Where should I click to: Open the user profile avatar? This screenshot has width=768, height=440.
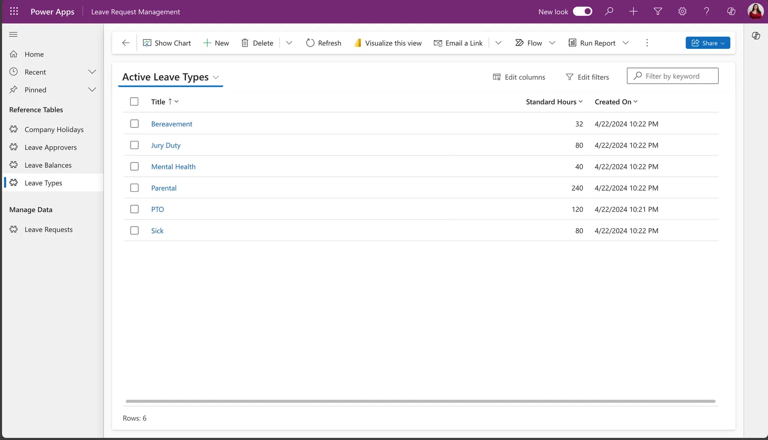(756, 11)
